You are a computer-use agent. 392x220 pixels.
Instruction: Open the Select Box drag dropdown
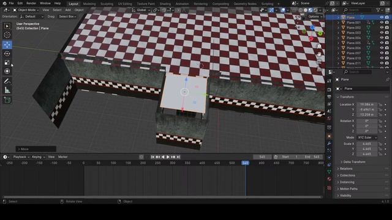tap(67, 16)
